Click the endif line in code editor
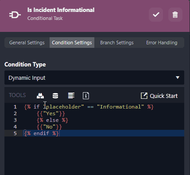Screen dimensions: 190x175 (42, 133)
